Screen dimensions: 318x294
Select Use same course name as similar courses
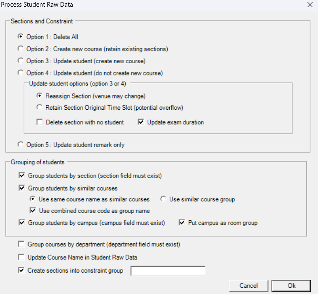pos(33,199)
